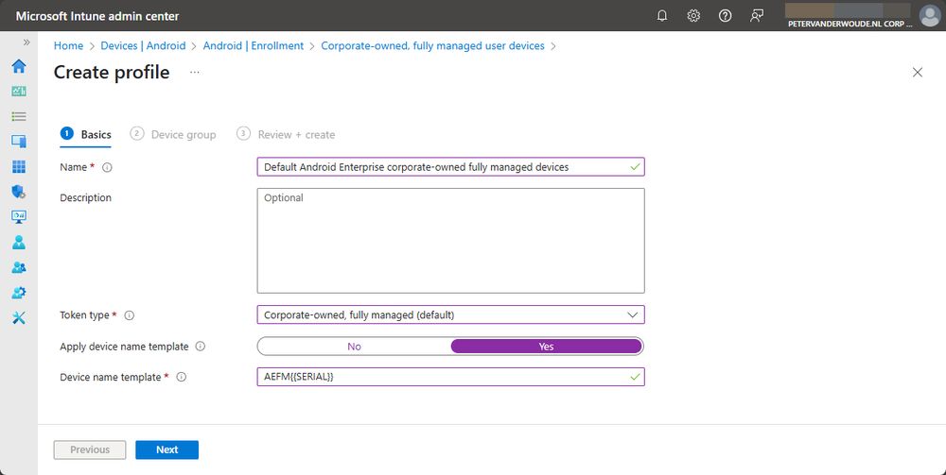Show info for Device name template
The width and height of the screenshot is (946, 475).
181,377
